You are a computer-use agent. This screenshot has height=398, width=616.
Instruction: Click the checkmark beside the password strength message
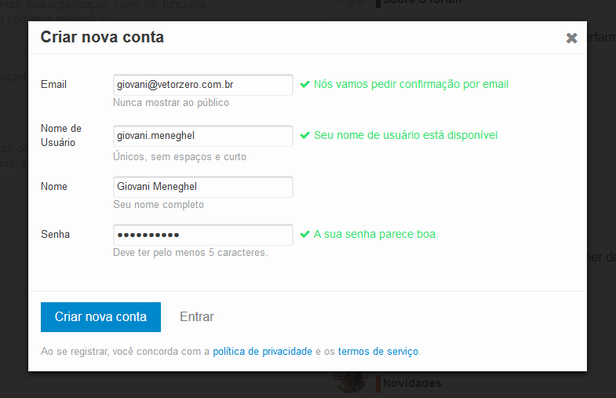click(304, 234)
